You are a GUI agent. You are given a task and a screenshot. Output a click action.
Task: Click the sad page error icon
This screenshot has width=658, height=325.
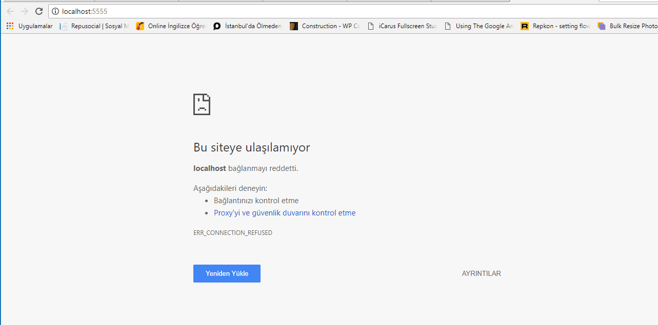click(x=202, y=104)
